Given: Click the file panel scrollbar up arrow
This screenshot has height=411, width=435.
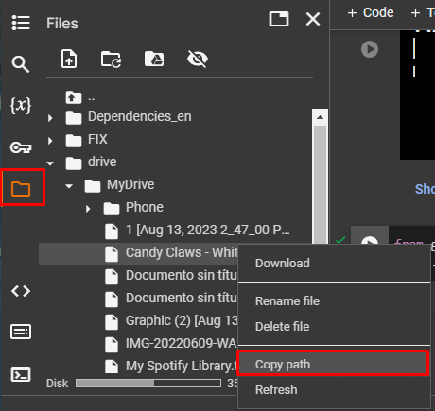Looking at the screenshot, I should click(320, 117).
